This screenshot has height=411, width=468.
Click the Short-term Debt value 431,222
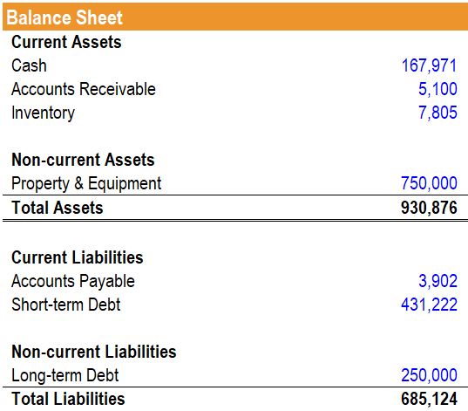(429, 305)
